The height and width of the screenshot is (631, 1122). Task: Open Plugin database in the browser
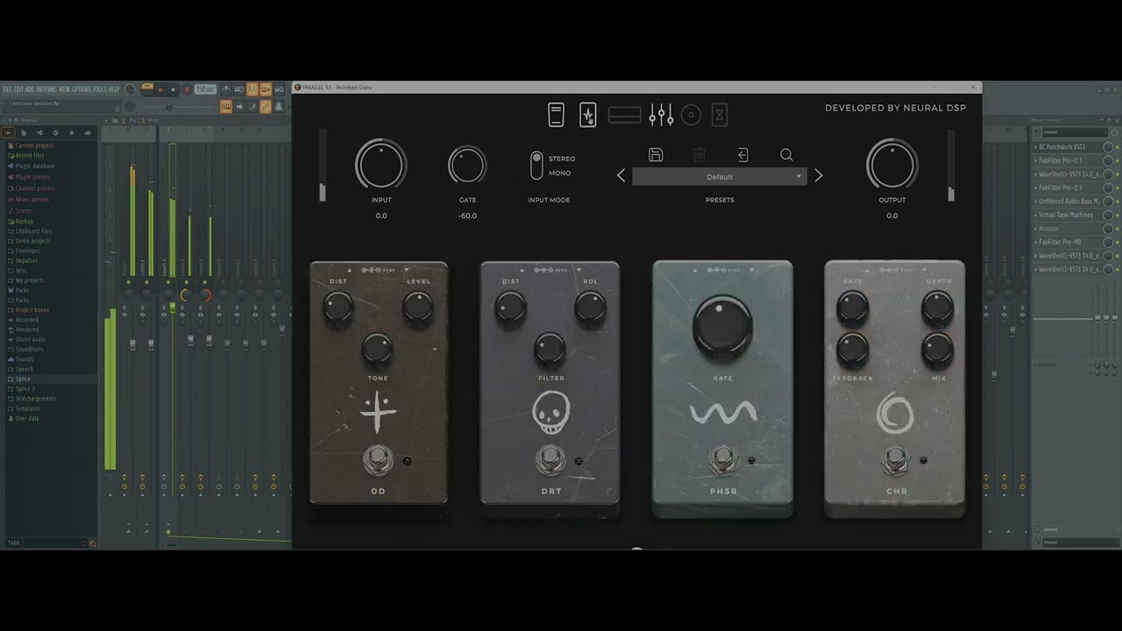point(35,166)
